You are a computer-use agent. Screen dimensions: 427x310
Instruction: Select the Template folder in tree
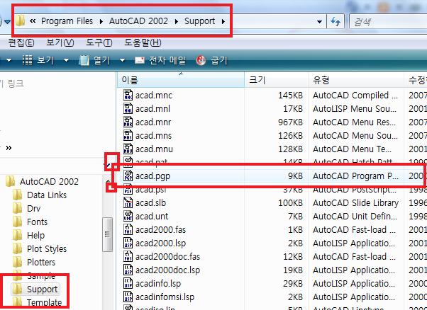[x=45, y=302]
